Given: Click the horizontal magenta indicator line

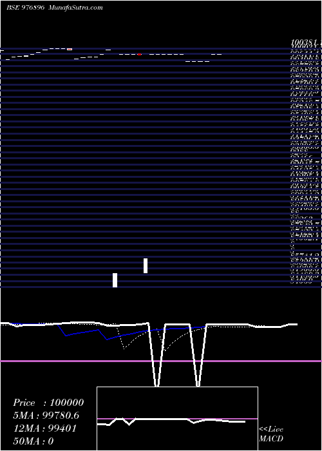Looking at the screenshot, I should pos(161,361).
